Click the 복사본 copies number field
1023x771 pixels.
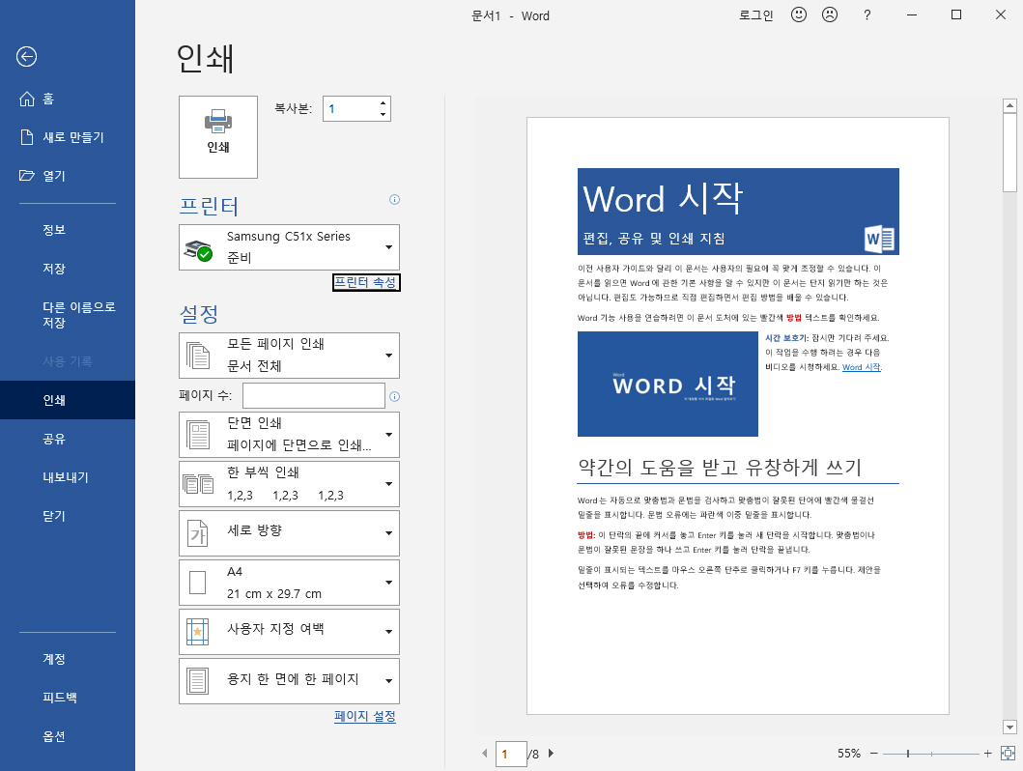click(350, 109)
